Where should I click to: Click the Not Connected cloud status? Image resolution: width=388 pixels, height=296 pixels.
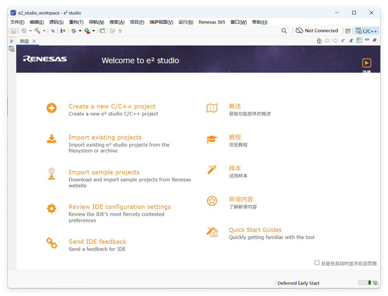pyautogui.click(x=317, y=31)
